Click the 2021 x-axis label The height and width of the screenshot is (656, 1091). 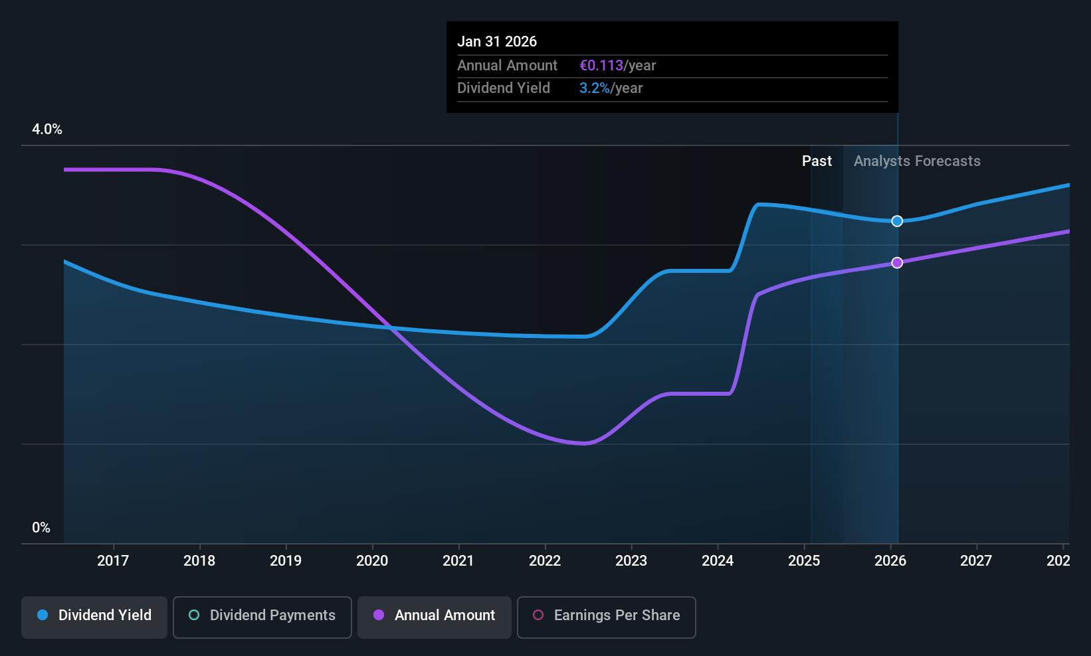coord(458,561)
